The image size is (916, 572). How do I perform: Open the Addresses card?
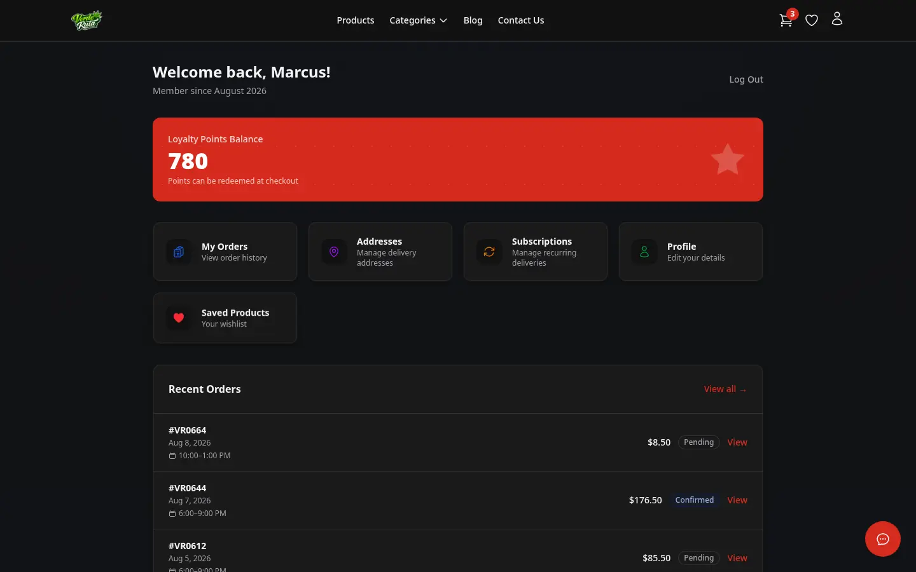[x=380, y=252]
